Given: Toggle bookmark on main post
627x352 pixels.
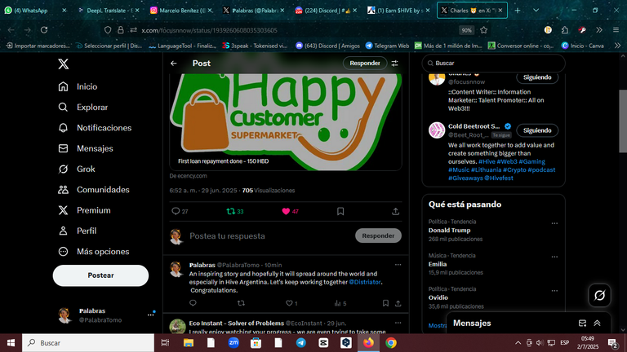Looking at the screenshot, I should pos(340,212).
